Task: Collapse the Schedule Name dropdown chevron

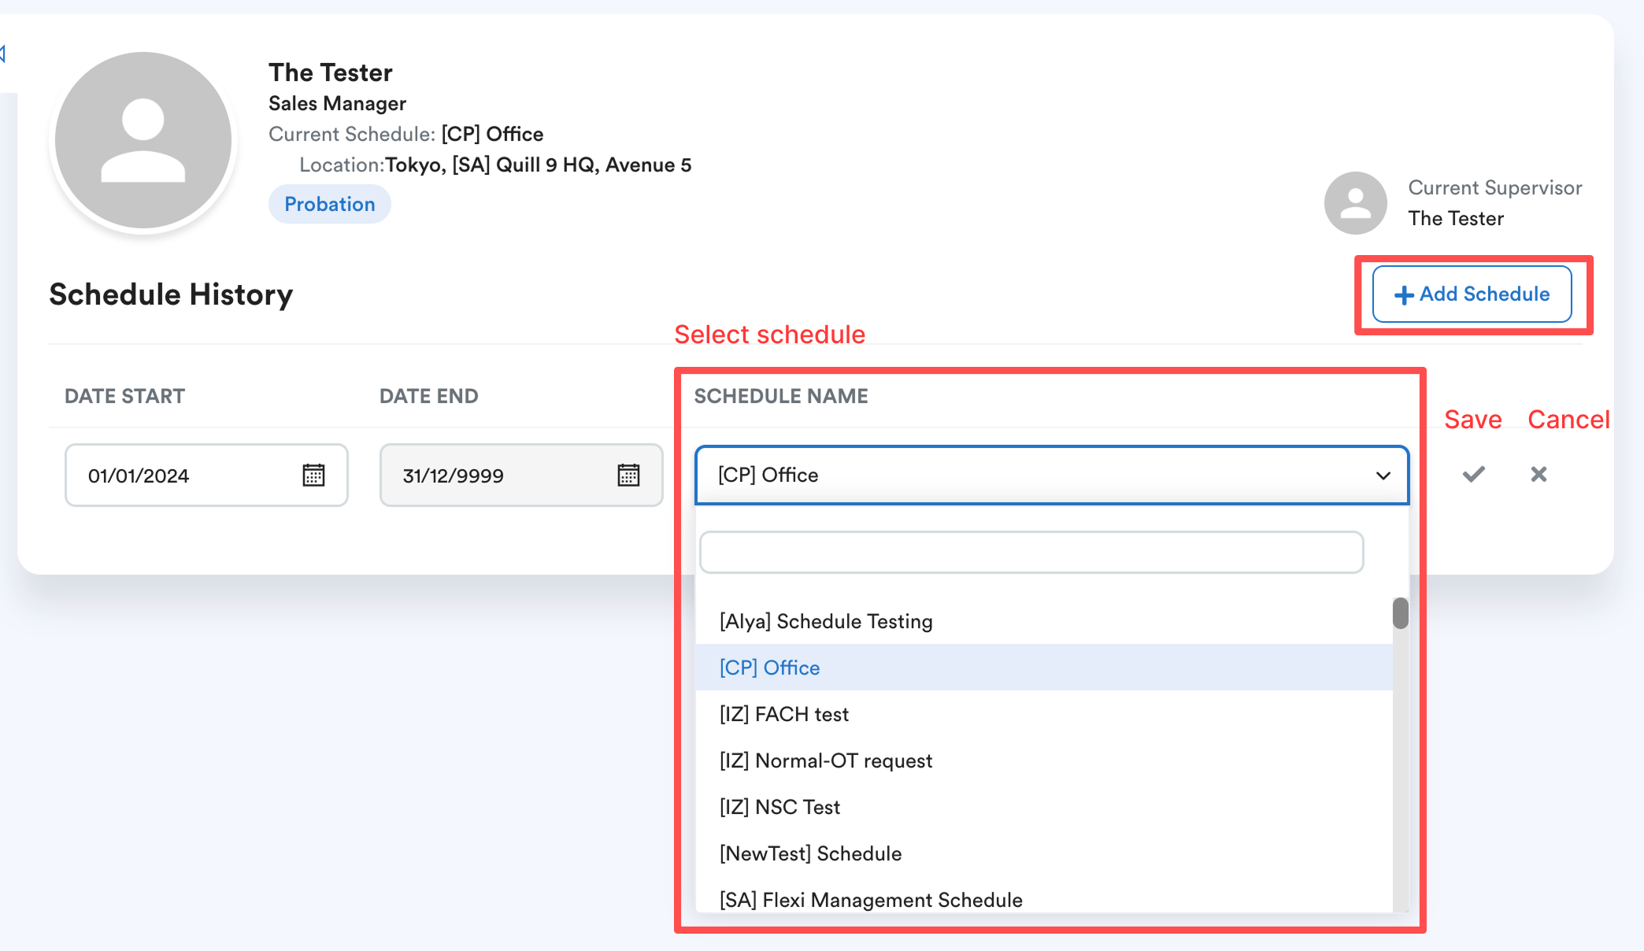Action: [x=1383, y=476]
